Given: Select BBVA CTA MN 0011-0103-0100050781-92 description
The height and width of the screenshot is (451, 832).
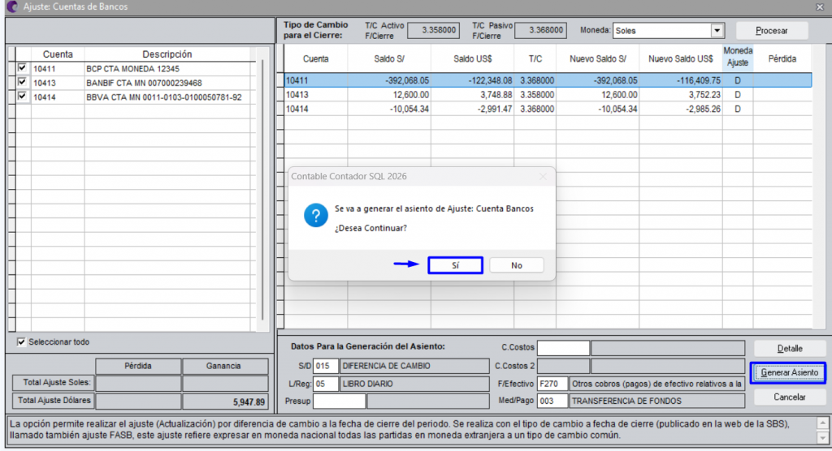Looking at the screenshot, I should [163, 97].
